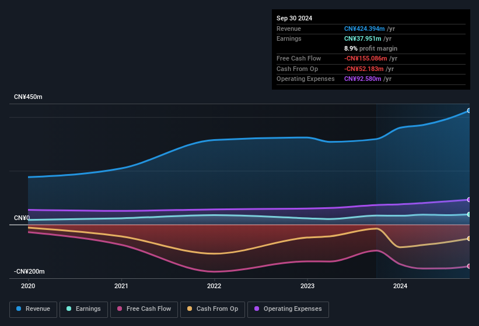
Task: Click the CN¥37.951m earnings value
Action: 363,38
